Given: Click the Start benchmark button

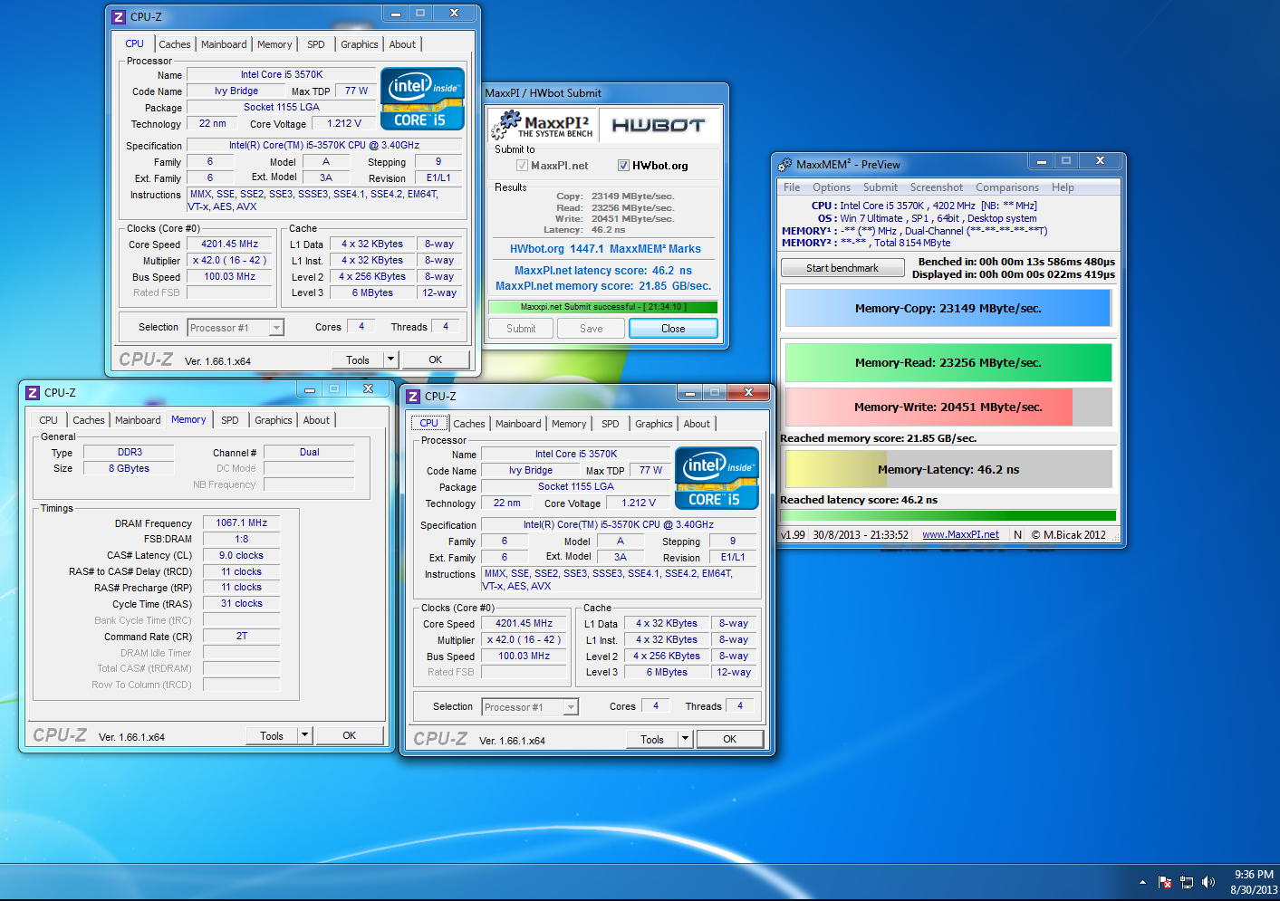Looking at the screenshot, I should coord(842,268).
